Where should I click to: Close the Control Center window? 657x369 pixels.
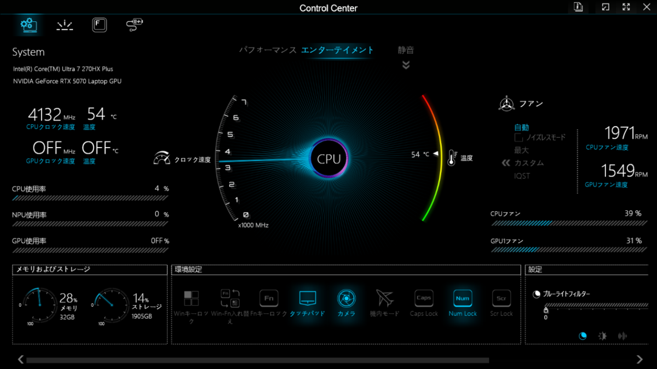coord(647,7)
